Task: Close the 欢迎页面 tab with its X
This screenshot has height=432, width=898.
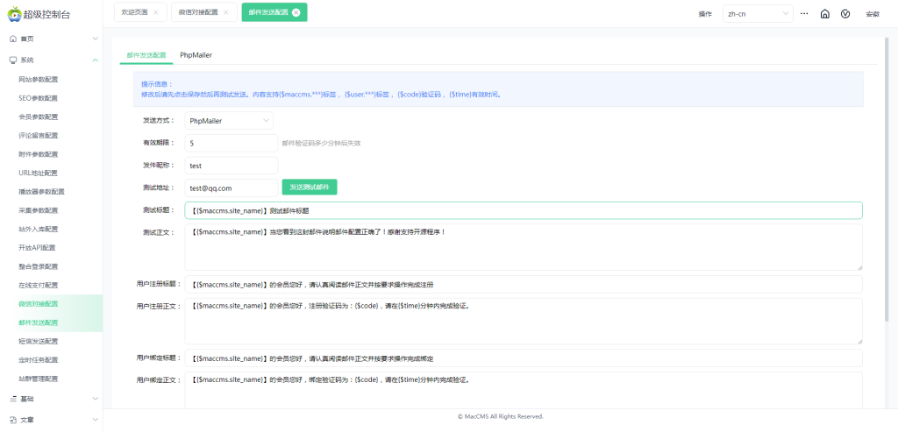Action: (x=155, y=12)
